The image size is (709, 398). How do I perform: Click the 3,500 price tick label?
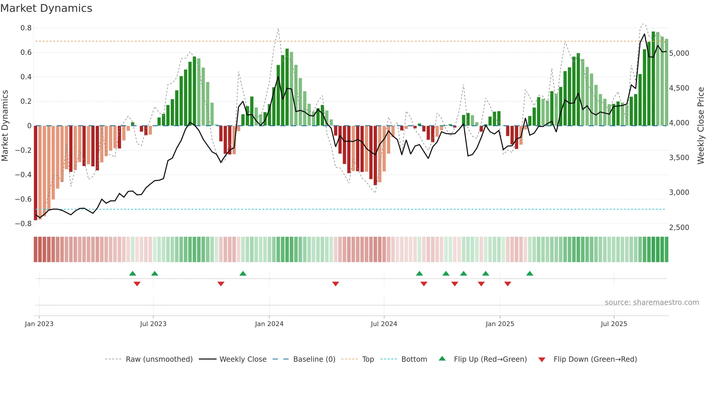[x=679, y=158]
